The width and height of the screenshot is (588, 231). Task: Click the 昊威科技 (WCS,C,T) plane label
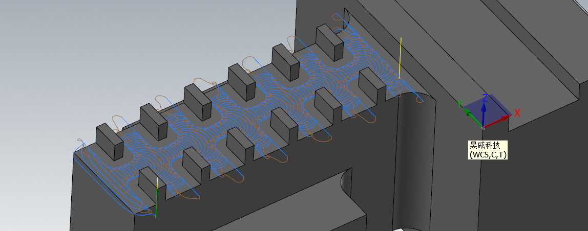488,150
